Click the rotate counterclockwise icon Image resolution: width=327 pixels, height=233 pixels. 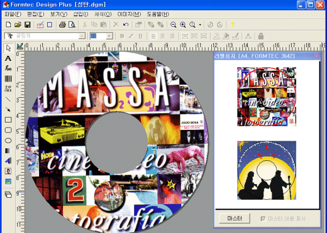point(210,24)
